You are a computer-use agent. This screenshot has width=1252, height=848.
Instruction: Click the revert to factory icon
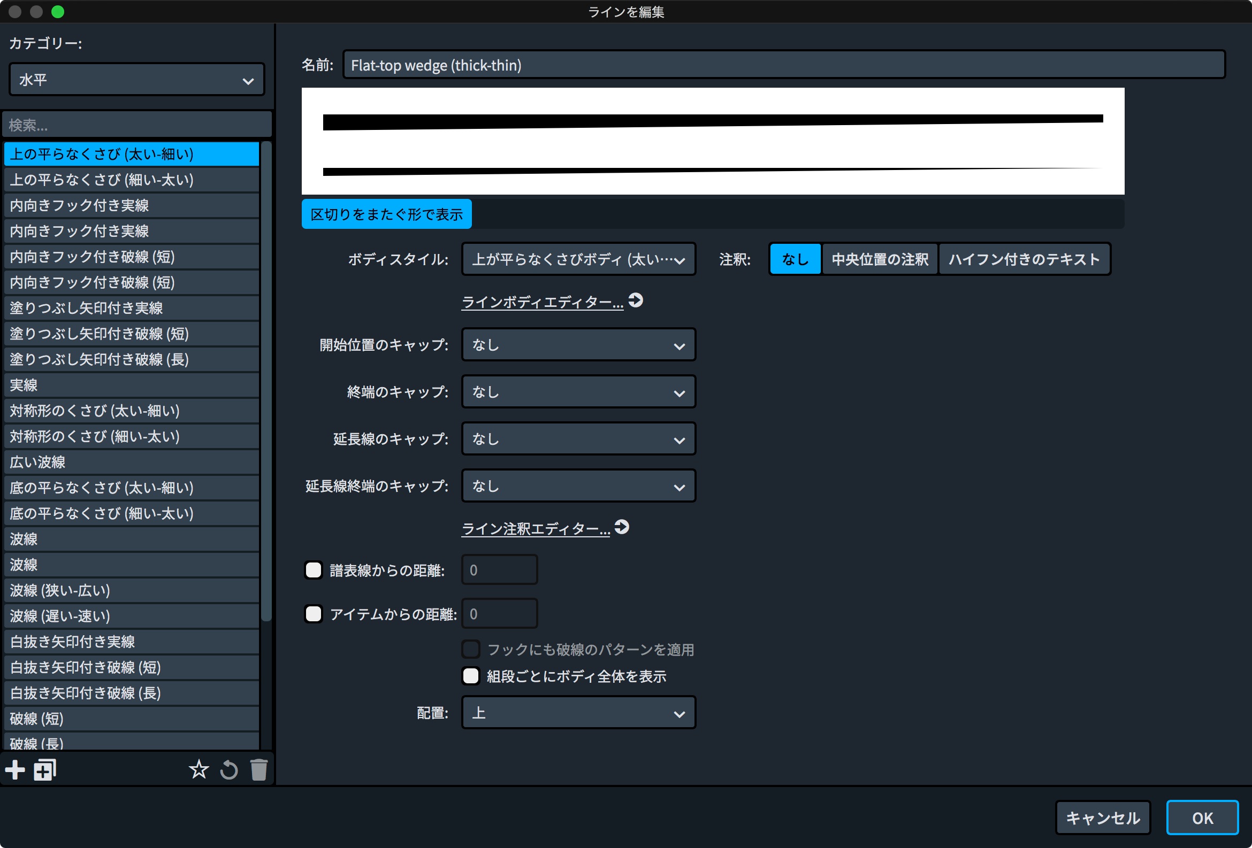click(229, 770)
